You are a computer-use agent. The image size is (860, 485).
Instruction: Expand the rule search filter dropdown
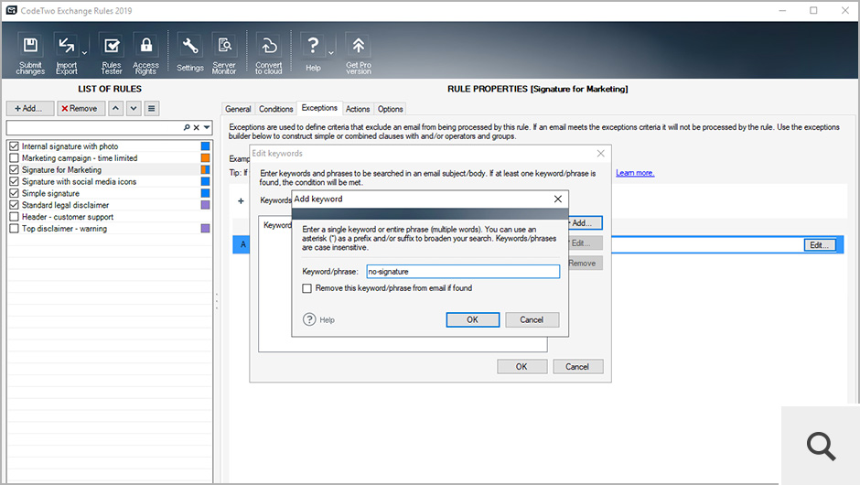[x=207, y=127]
